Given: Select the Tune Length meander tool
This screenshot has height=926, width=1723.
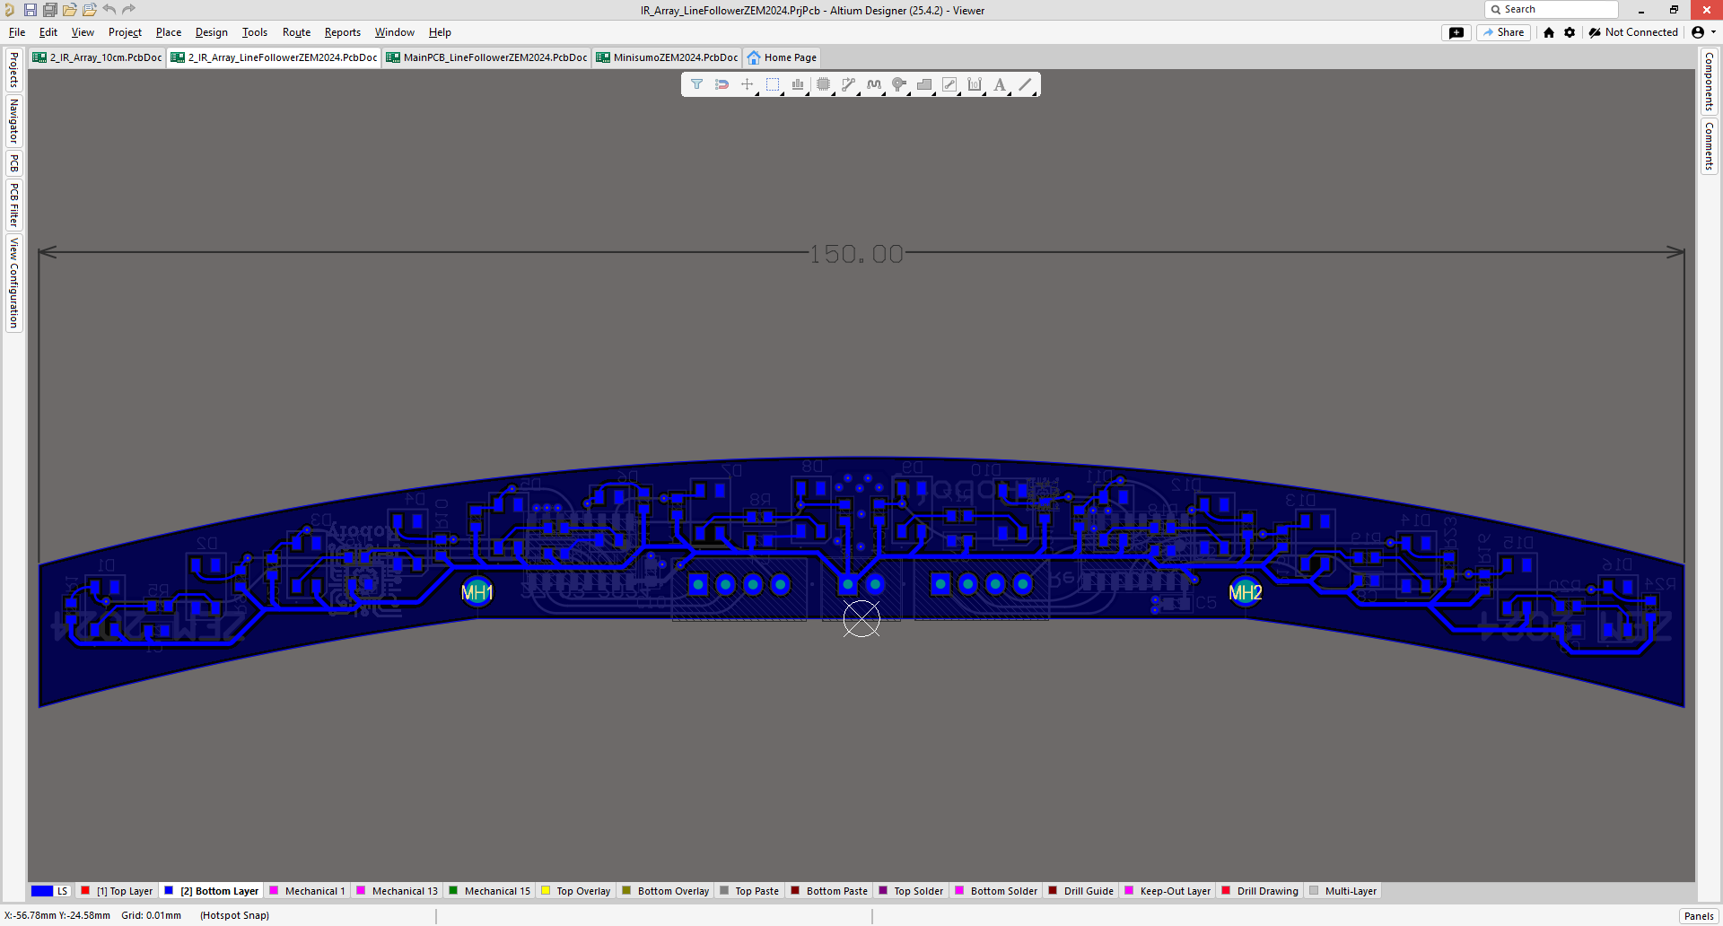Looking at the screenshot, I should (874, 84).
